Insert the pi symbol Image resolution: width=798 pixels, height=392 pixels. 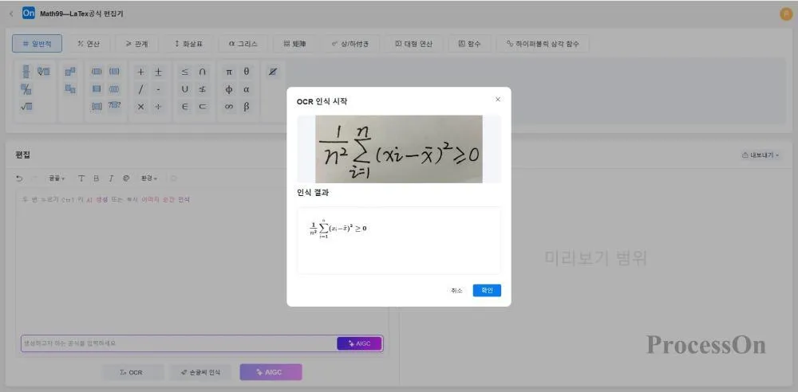pos(229,72)
